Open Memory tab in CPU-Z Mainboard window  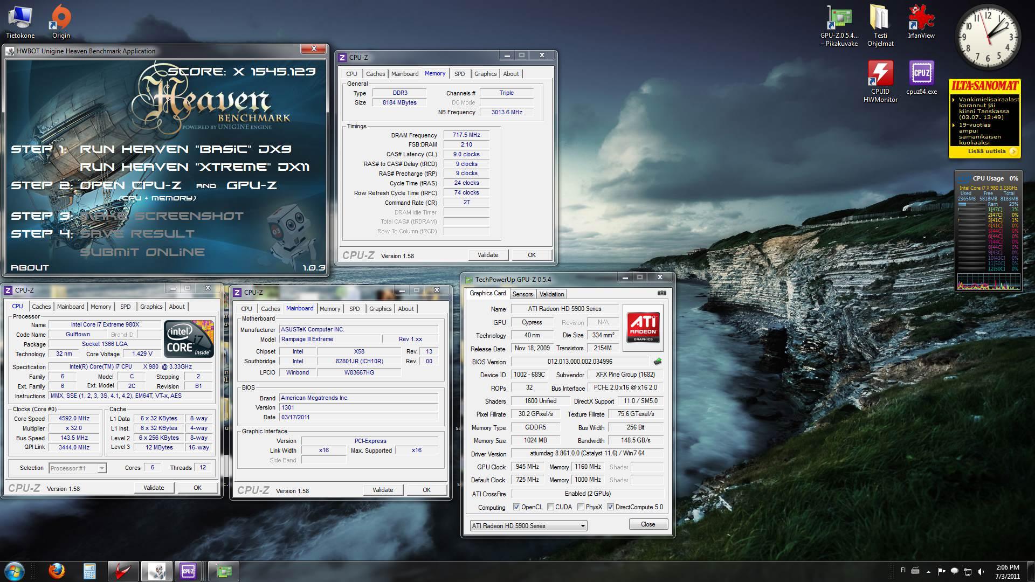tap(330, 309)
